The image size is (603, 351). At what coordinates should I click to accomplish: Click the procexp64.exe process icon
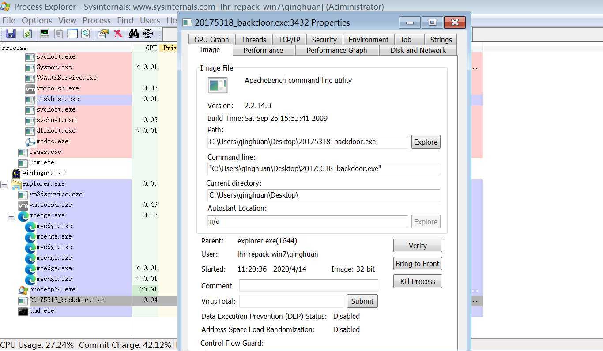[23, 290]
